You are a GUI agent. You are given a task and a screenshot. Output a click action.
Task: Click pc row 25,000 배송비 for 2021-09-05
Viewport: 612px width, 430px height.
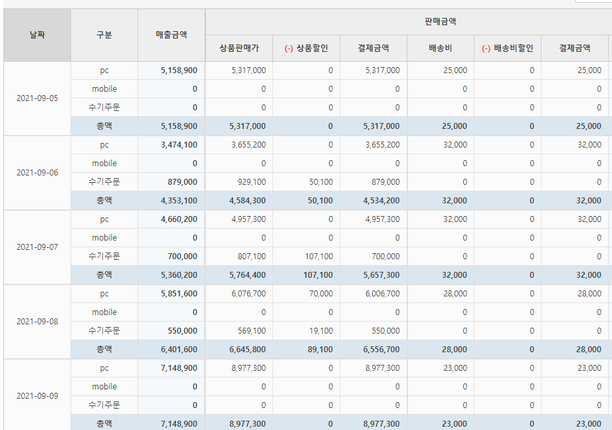[x=455, y=70]
